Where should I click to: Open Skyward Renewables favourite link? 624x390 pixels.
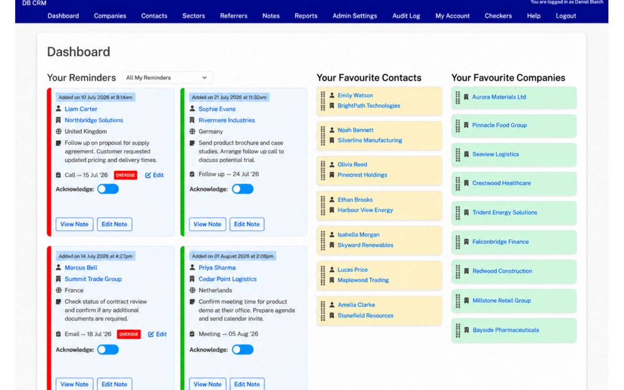(x=366, y=245)
